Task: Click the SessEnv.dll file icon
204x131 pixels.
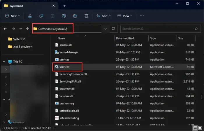Action: [57, 96]
